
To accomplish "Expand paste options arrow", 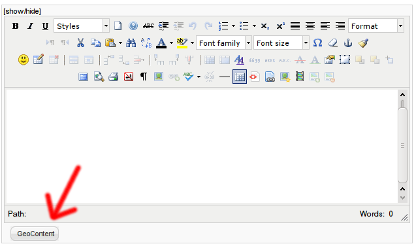I will click(x=120, y=43).
